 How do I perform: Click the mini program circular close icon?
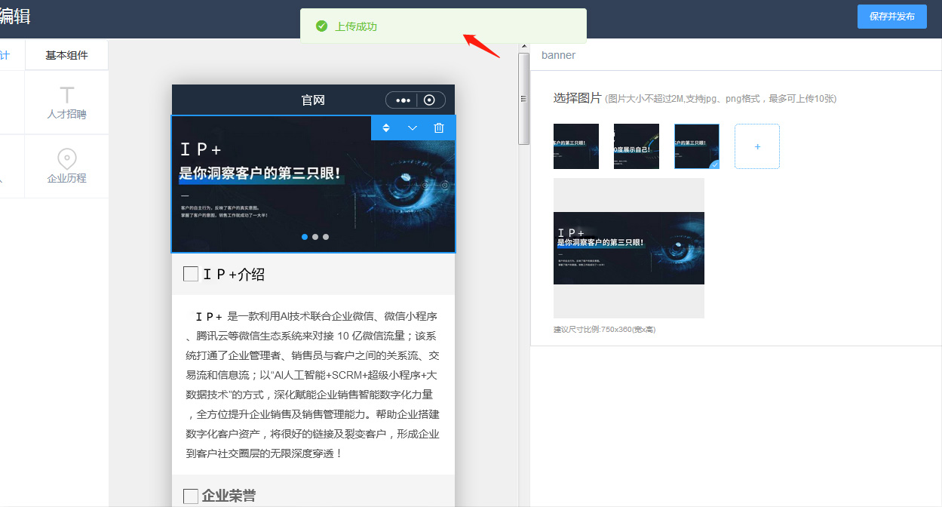tap(429, 100)
